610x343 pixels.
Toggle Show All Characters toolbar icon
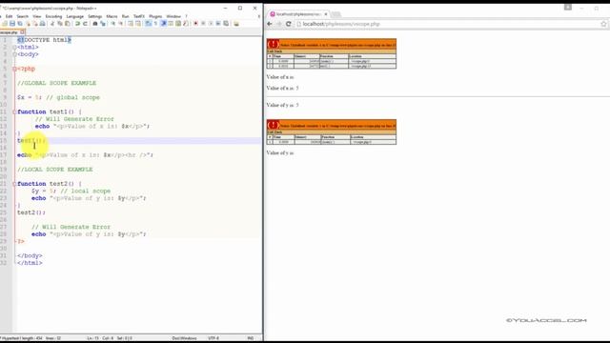pos(155,24)
